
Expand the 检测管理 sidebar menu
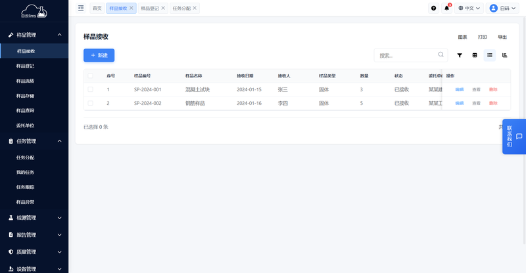[34, 218]
